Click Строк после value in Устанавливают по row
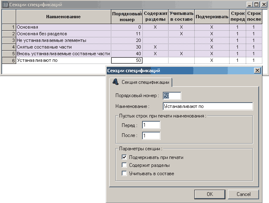This screenshot has width=269, height=203. 254,61
